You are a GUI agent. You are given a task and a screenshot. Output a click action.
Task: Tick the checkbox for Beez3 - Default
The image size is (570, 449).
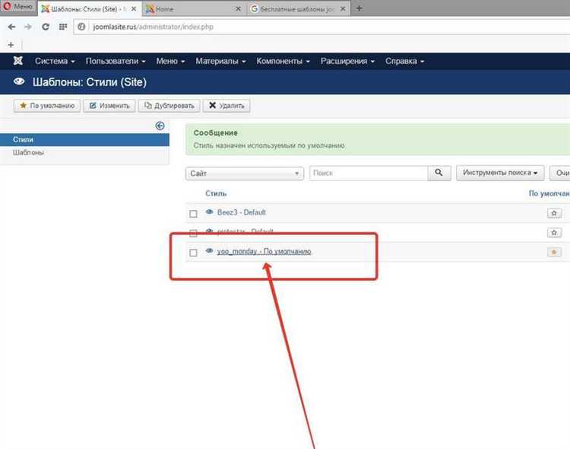(193, 214)
